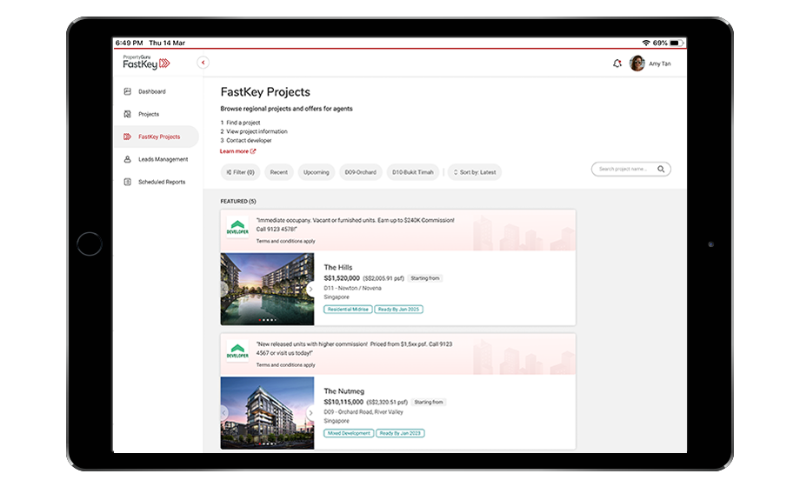Viewport: 800px width, 487px height.
Task: Click The Hills price S$1,520,000
Action: (342, 278)
